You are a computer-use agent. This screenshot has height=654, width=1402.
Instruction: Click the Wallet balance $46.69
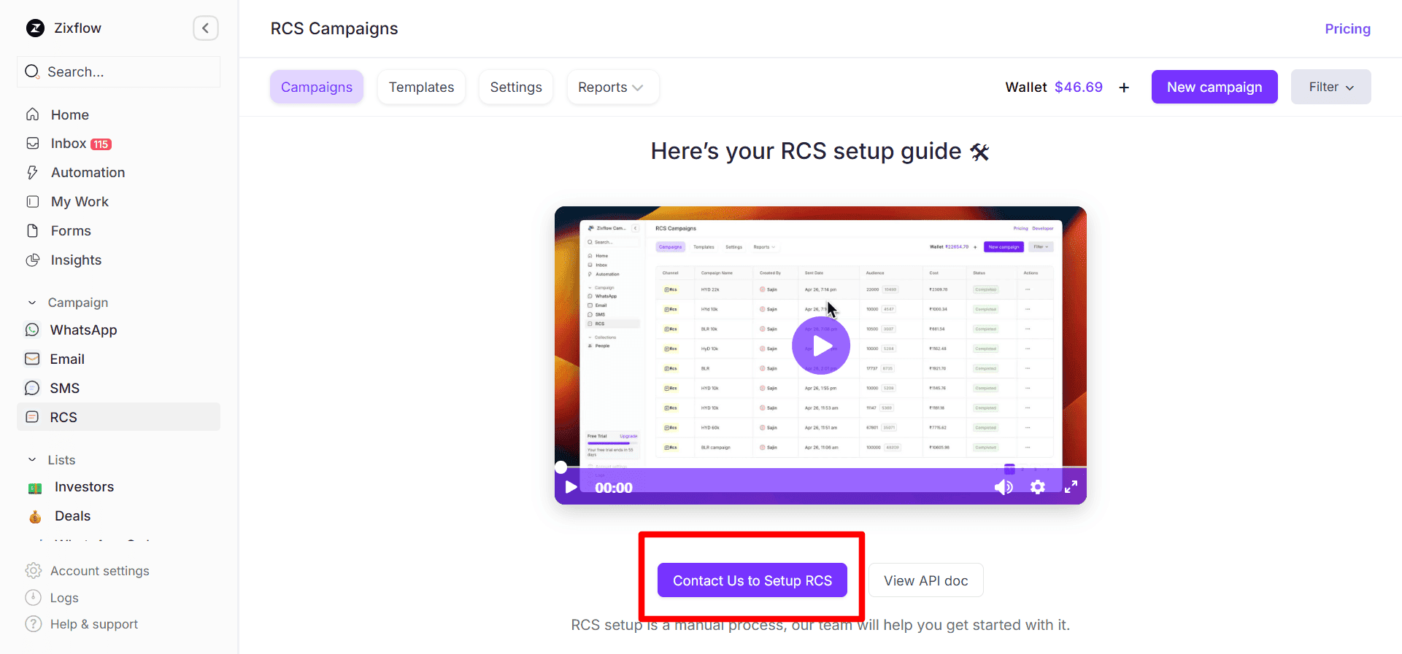pos(1078,87)
